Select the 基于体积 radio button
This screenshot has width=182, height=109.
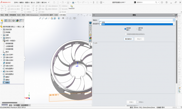click(137, 29)
